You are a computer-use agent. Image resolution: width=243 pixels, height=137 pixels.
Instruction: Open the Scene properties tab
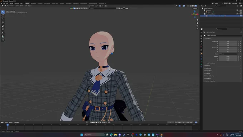click(x=201, y=44)
